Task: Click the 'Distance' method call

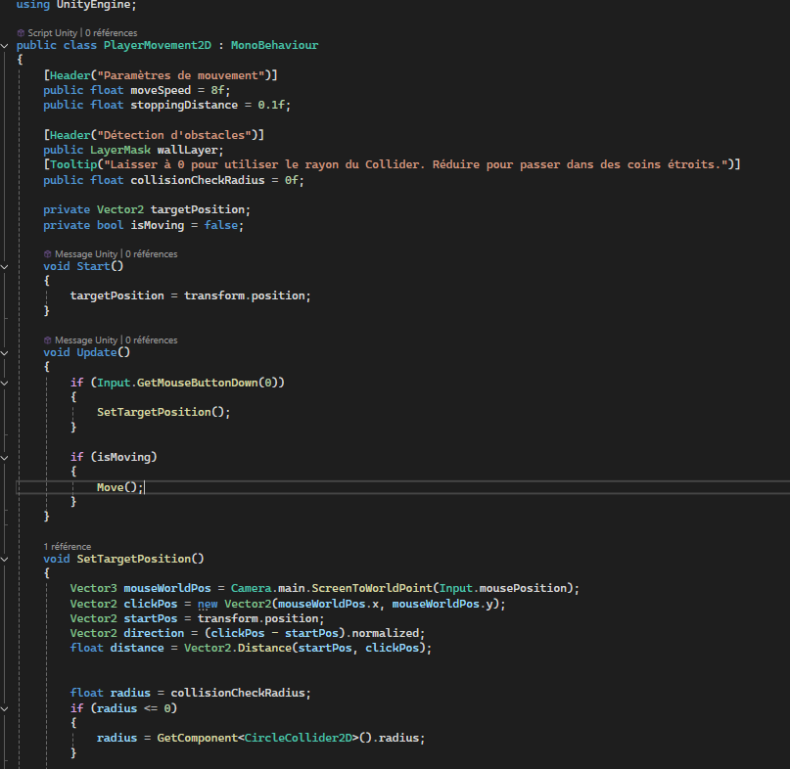Action: click(x=264, y=648)
